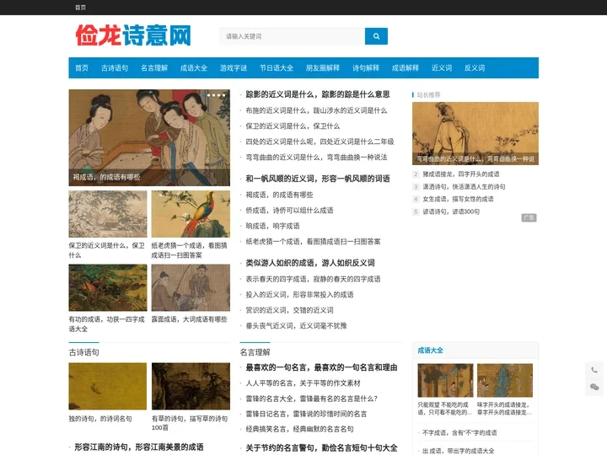Open headline 关于节约的名言警句
Image resolution: width=607 pixels, height=455 pixels.
click(321, 448)
